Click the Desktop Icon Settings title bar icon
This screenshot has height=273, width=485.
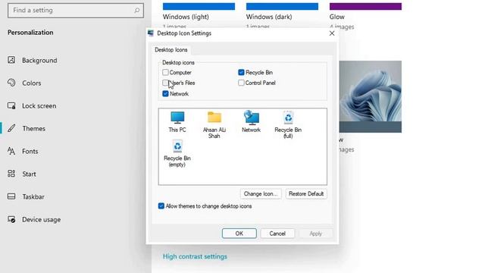click(151, 33)
